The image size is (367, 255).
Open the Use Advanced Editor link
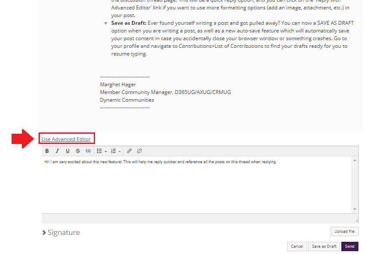[x=66, y=139]
